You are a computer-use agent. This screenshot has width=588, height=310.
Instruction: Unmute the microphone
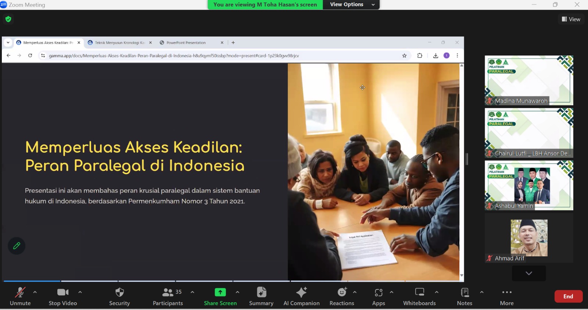20,296
